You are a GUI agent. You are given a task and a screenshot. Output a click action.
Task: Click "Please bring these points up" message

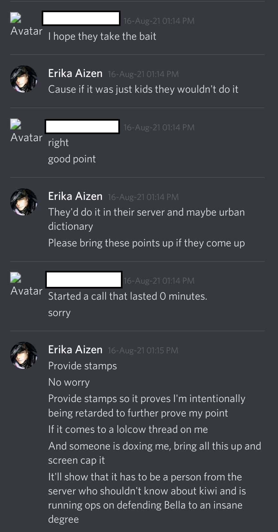[146, 243]
